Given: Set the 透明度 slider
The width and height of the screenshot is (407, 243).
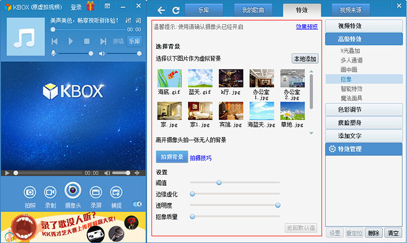Looking at the screenshot, I should pos(235,205).
